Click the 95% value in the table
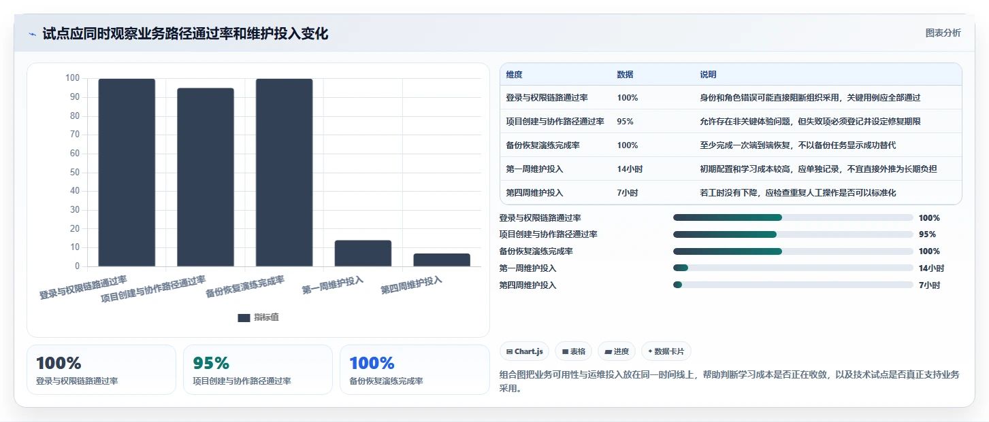Screen dimensions: 989x422 click(625, 122)
